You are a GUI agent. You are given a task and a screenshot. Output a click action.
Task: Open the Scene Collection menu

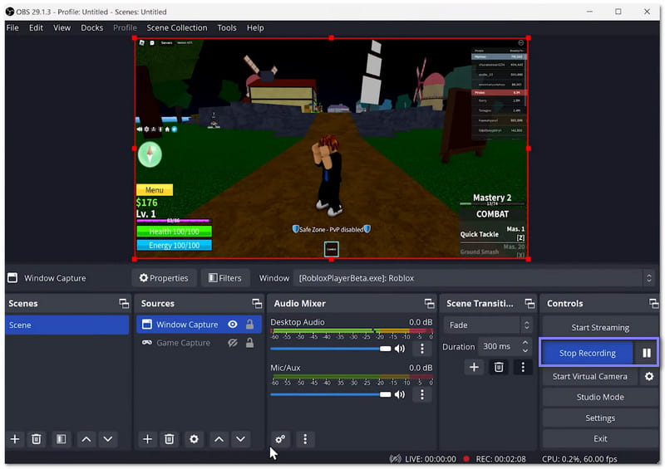tap(177, 27)
